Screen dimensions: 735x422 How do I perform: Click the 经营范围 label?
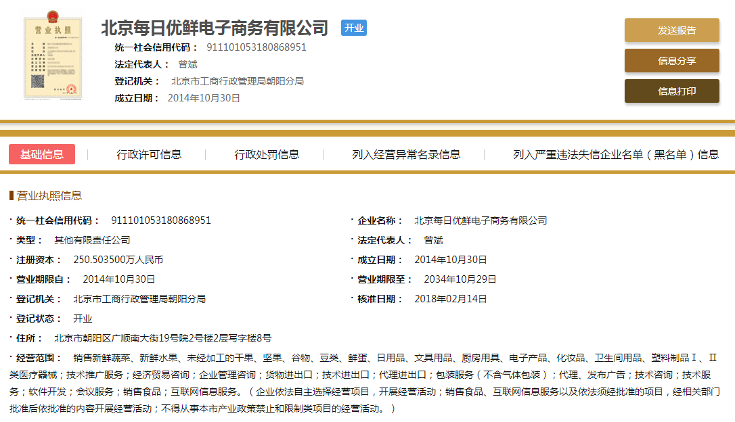pyautogui.click(x=39, y=358)
